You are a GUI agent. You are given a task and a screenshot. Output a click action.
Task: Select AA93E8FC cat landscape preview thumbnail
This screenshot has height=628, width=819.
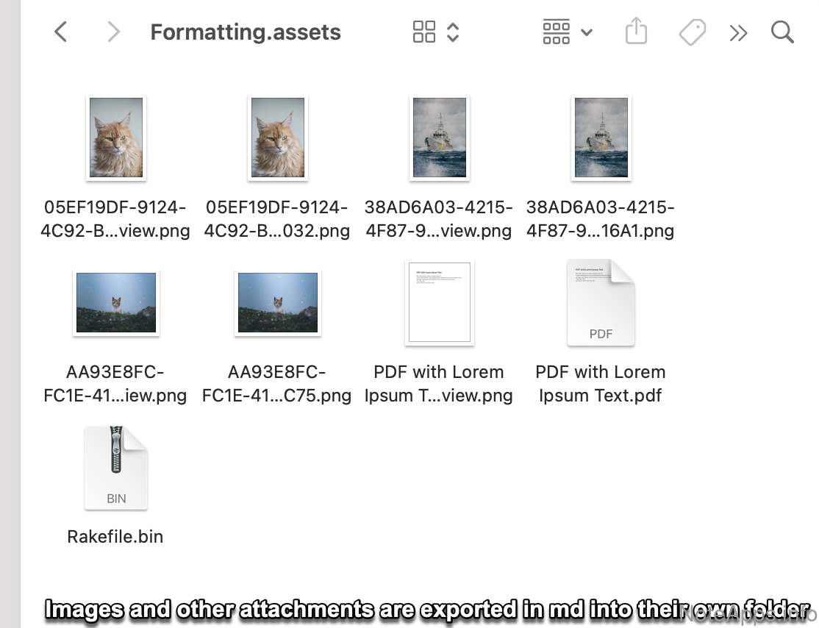(115, 302)
